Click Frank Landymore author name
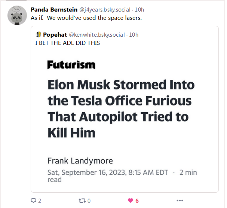The image size is (227, 208). click(x=80, y=161)
